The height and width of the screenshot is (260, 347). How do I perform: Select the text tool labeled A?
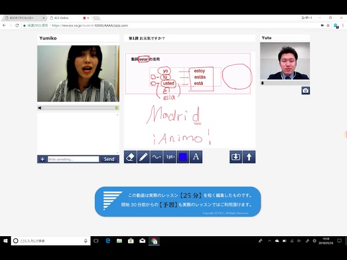click(196, 157)
